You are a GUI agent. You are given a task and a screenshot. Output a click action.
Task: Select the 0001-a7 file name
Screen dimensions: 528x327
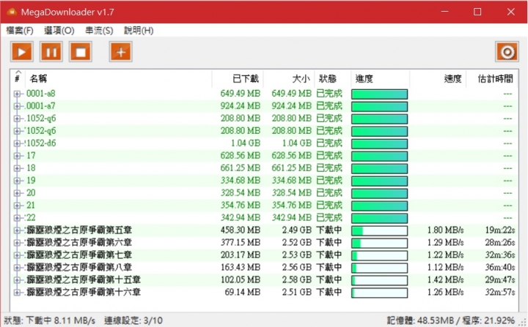41,106
